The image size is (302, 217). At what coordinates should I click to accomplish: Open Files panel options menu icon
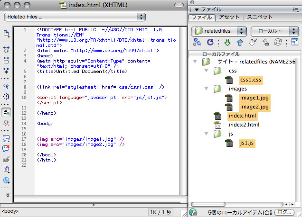(296, 9)
